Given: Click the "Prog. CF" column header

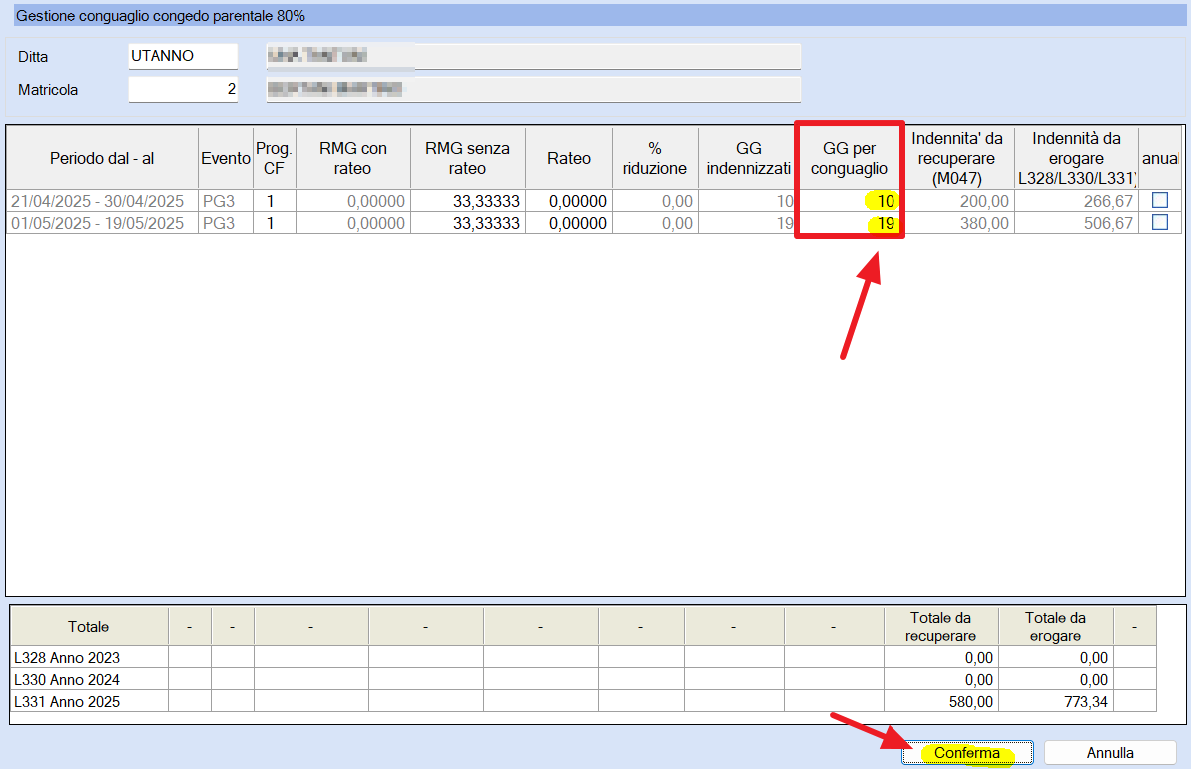Looking at the screenshot, I should pos(275,158).
